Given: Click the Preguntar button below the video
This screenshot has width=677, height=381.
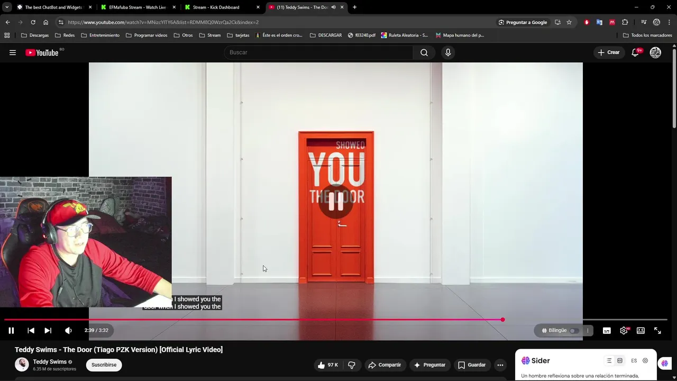Looking at the screenshot, I should [429, 365].
